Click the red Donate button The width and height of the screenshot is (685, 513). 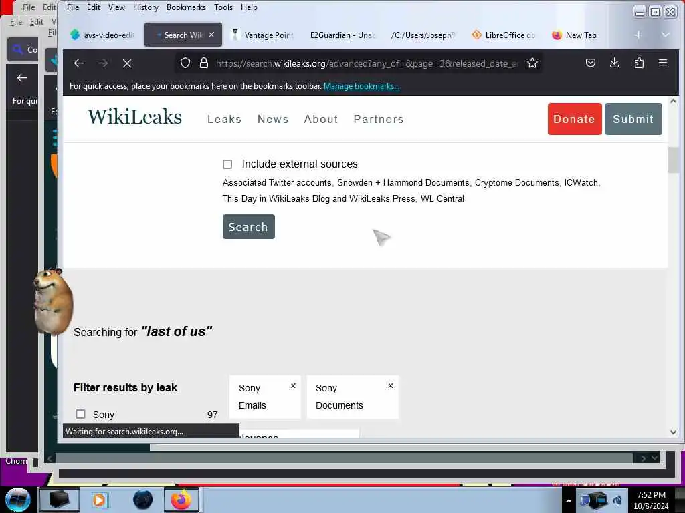(x=575, y=119)
